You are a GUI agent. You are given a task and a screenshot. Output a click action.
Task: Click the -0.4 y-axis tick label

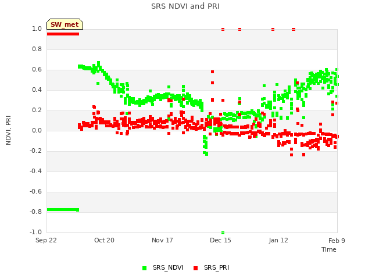point(35,171)
